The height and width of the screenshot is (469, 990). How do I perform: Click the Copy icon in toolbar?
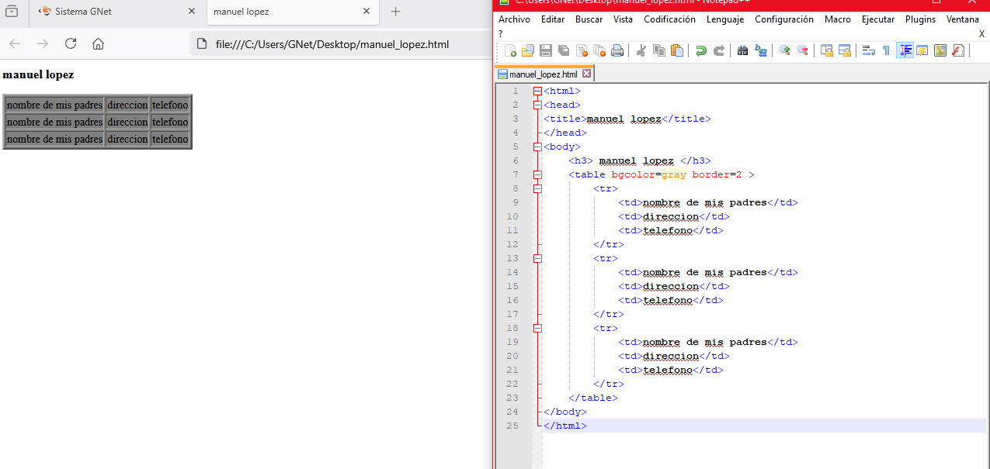tap(659, 50)
